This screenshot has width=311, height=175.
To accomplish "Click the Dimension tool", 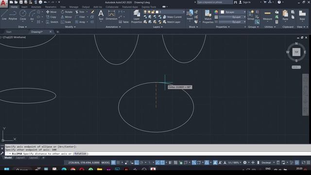I will coord(111,15).
